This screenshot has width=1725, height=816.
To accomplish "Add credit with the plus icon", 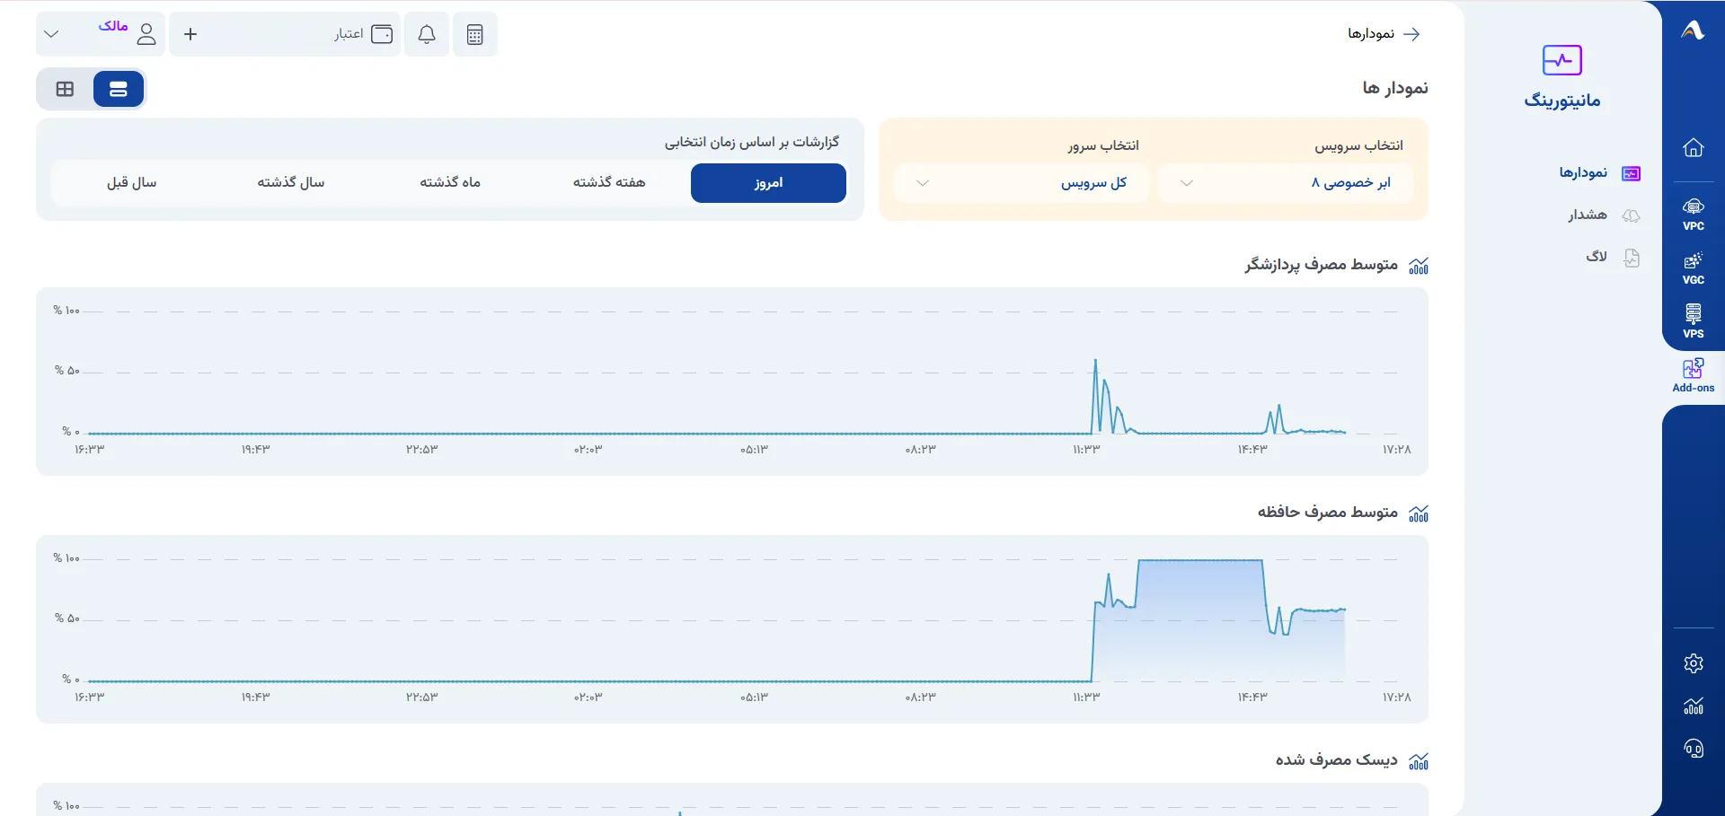I will pyautogui.click(x=190, y=34).
